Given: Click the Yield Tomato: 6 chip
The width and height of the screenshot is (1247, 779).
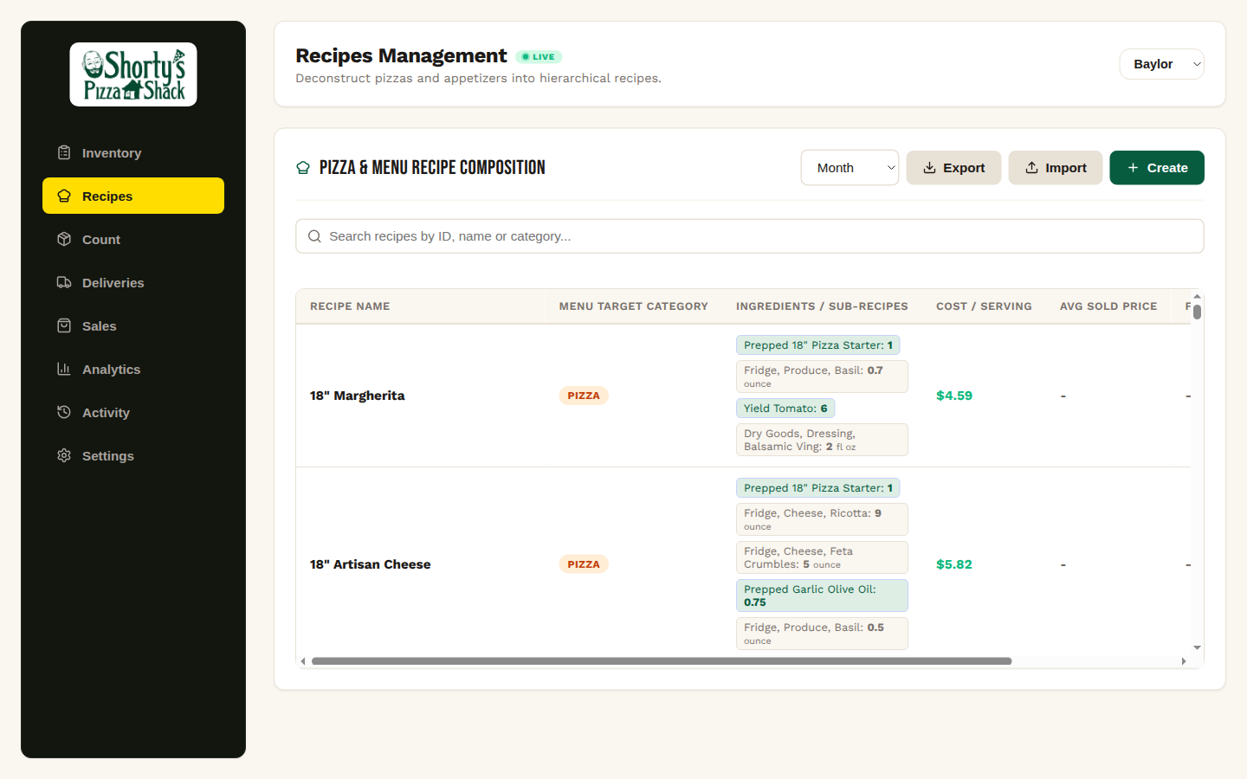Looking at the screenshot, I should (785, 409).
